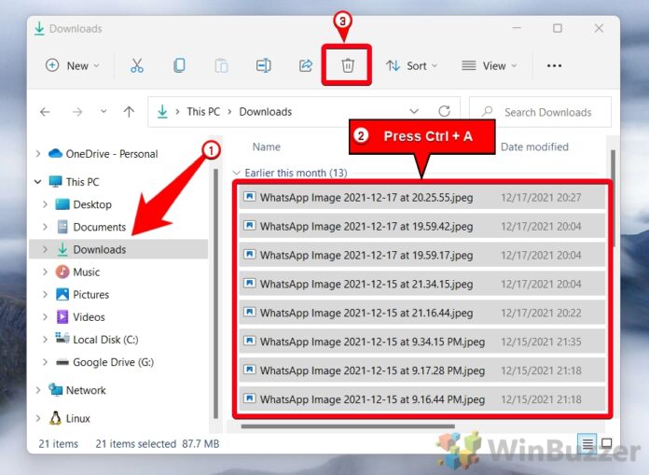The image size is (649, 475).
Task: Click the Name column header
Action: 267,147
